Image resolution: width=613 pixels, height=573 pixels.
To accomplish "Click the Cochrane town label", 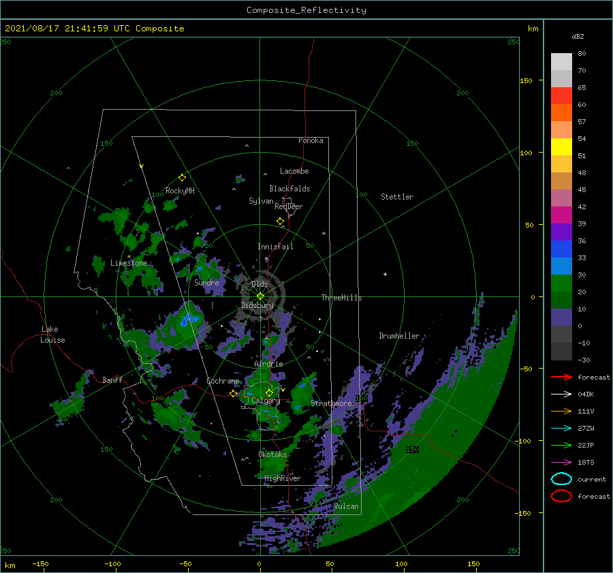I will [223, 381].
